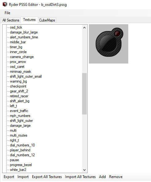
Task: Click Import All Textures
Action: coord(80,177)
